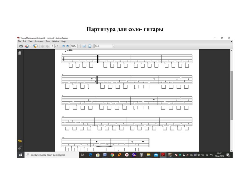Click the collaborate globe toolbar icon
The image size is (250, 177).
click(x=35, y=46)
